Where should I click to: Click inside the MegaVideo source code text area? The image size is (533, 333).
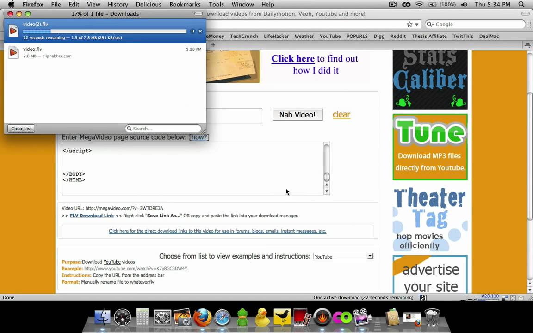coord(192,168)
